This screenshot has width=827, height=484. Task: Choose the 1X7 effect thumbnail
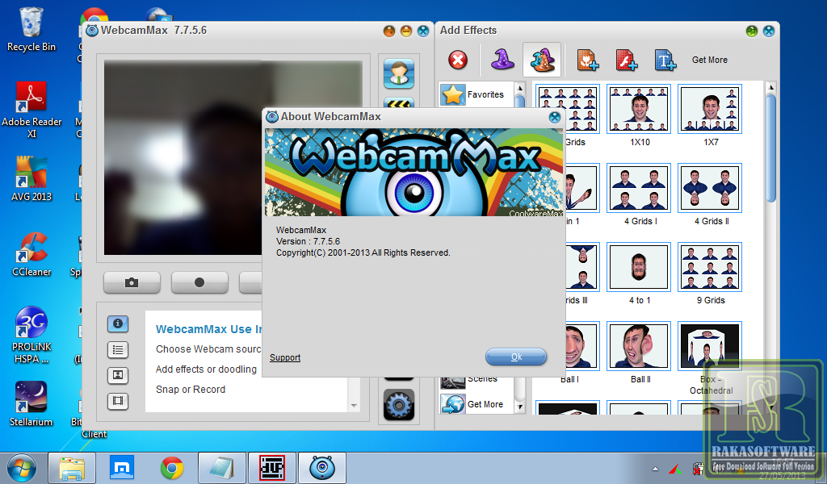(710, 109)
